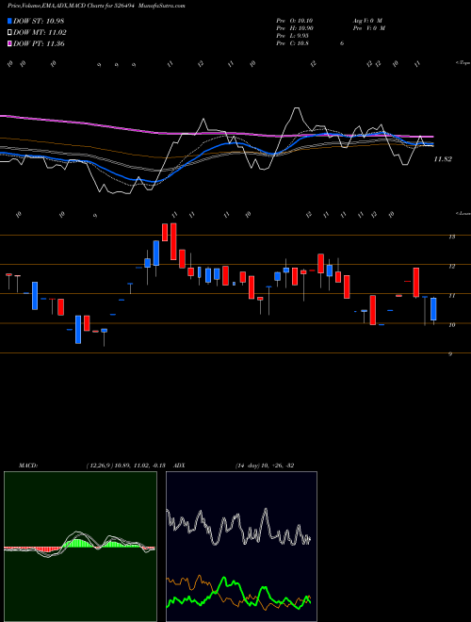471x622 pixels.
Task: Click the 9 price axis label
Action: click(450, 354)
